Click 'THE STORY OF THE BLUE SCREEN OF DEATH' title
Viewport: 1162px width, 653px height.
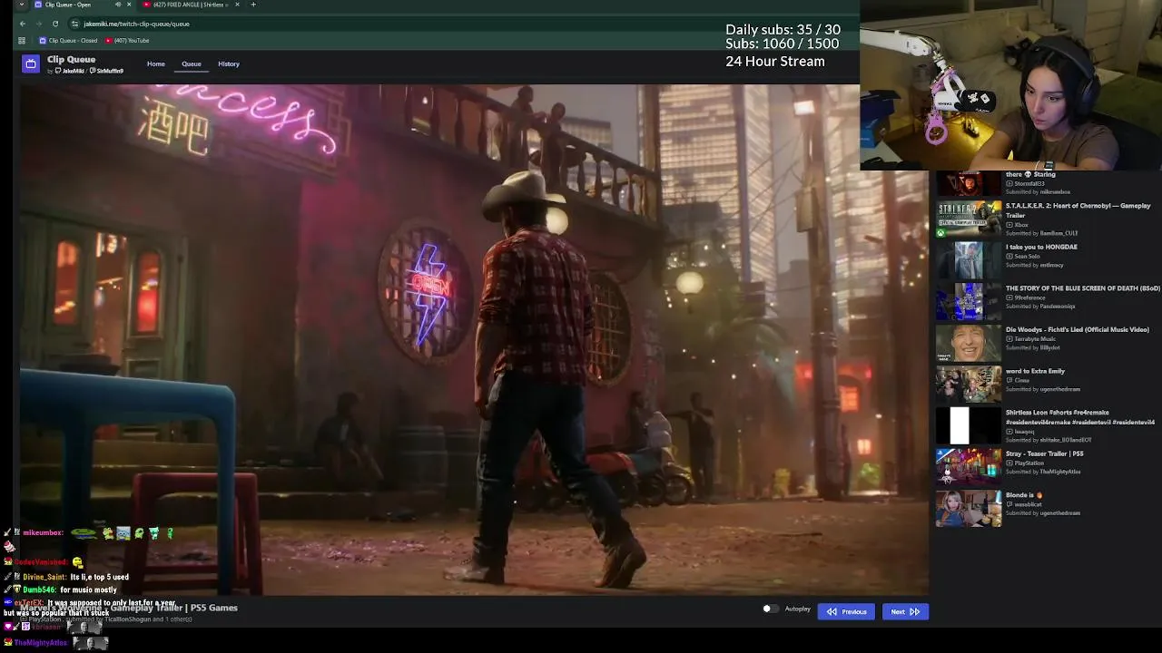pyautogui.click(x=1083, y=288)
